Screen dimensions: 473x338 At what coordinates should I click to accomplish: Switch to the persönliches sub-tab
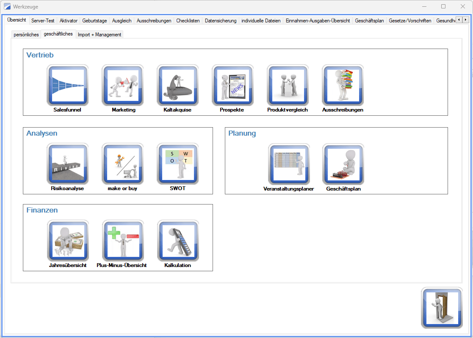point(26,35)
